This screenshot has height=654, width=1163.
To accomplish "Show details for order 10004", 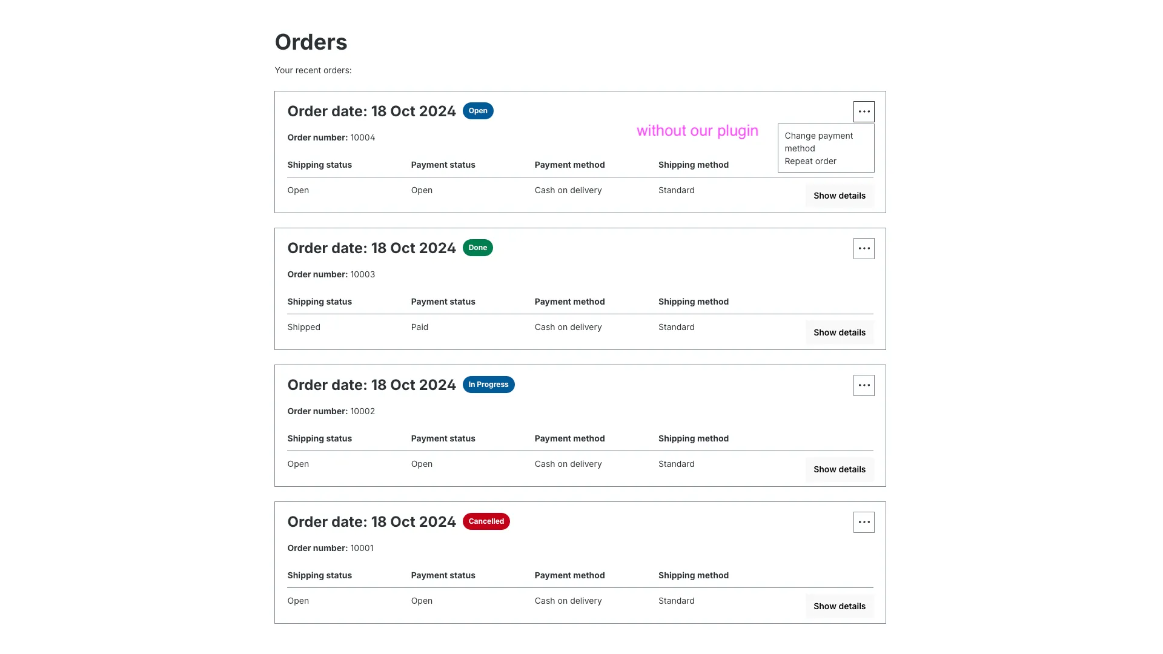I will (839, 196).
